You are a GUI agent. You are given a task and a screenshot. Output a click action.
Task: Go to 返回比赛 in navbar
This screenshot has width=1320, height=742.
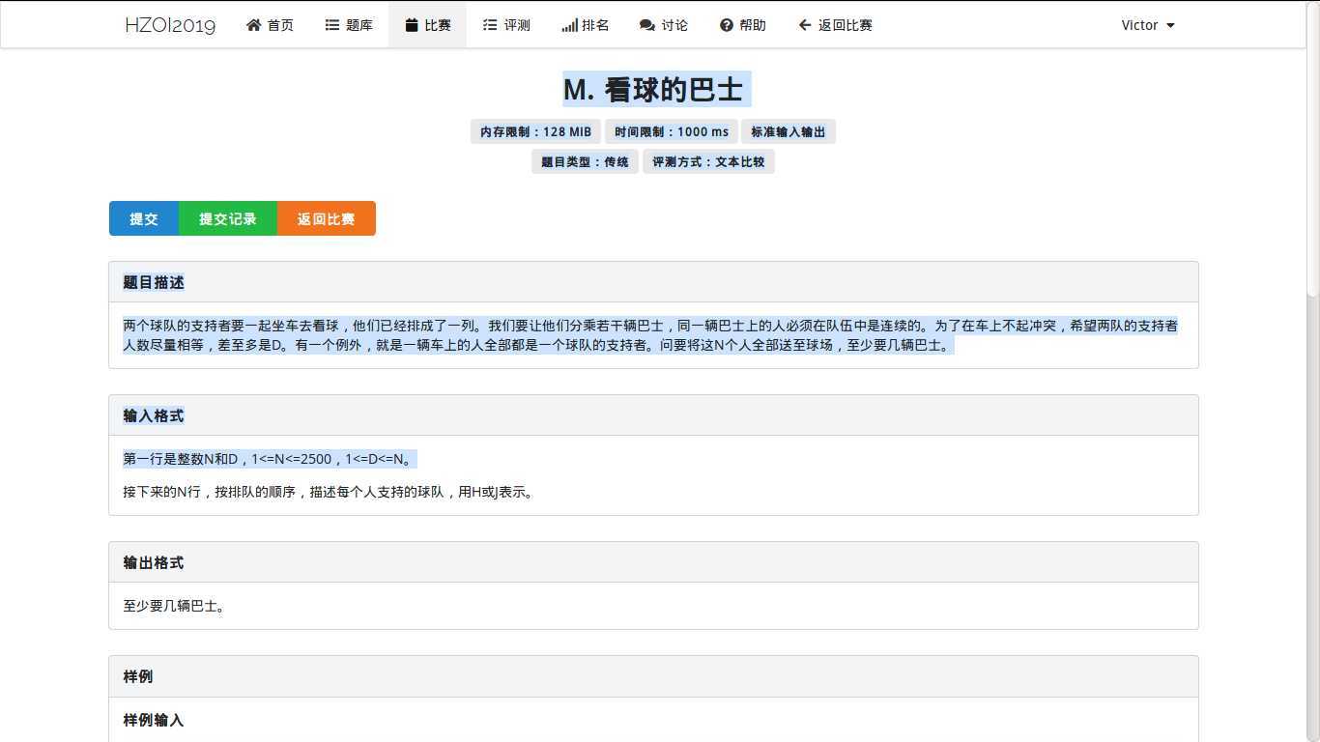pyautogui.click(x=835, y=25)
